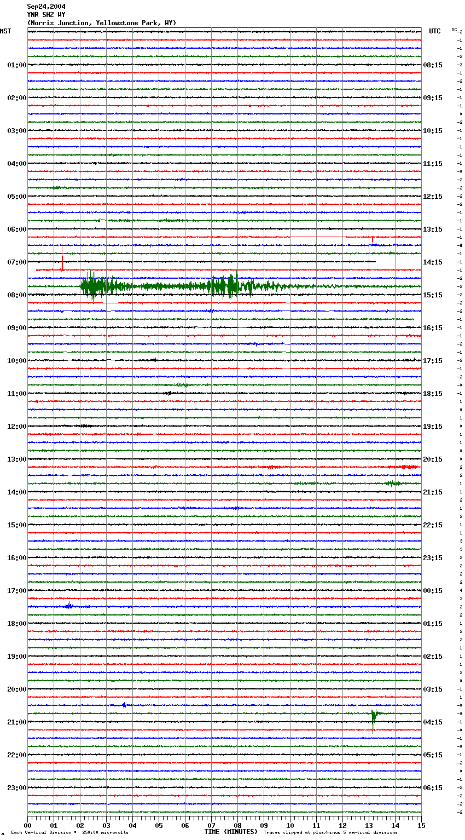Select the 03:00 MST time label

pyautogui.click(x=17, y=131)
